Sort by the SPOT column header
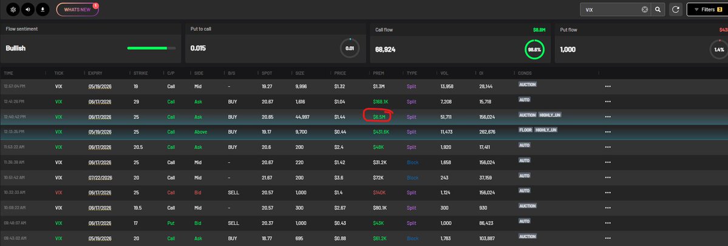 [267, 73]
